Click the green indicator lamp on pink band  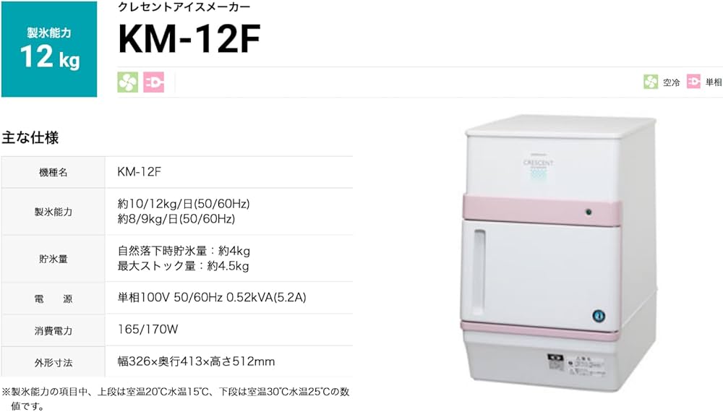(589, 213)
